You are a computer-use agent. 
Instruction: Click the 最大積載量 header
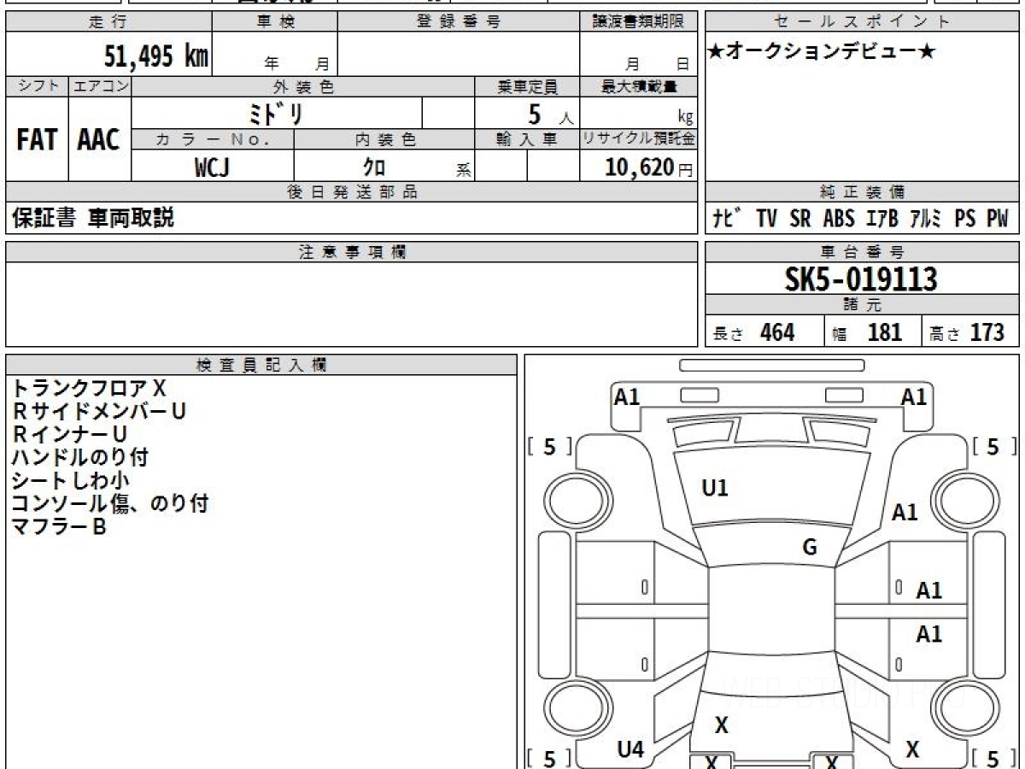point(639,86)
